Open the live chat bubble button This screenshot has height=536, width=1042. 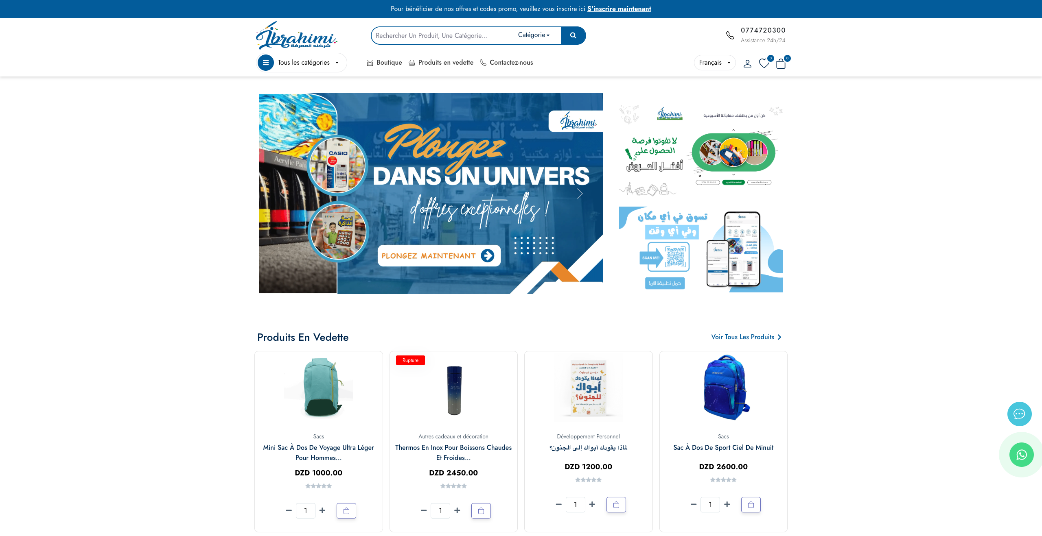1019,414
